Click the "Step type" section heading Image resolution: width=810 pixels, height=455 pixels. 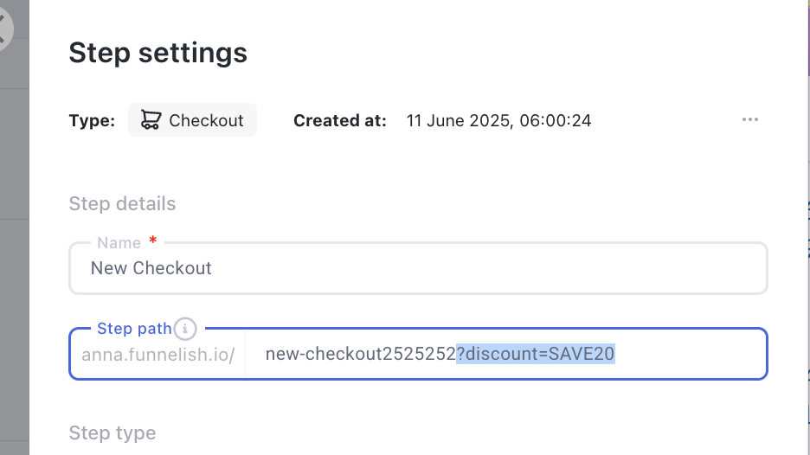(112, 433)
